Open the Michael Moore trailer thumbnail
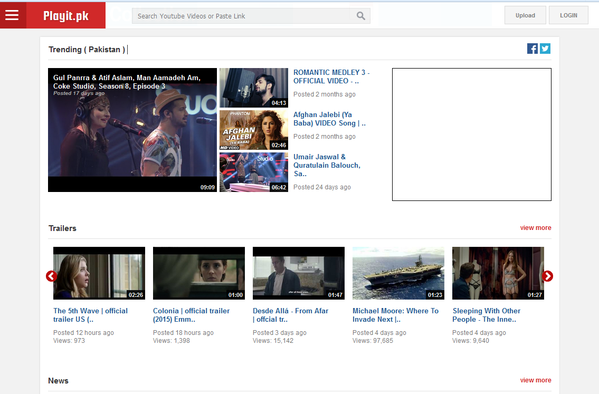599x394 pixels. pos(398,273)
